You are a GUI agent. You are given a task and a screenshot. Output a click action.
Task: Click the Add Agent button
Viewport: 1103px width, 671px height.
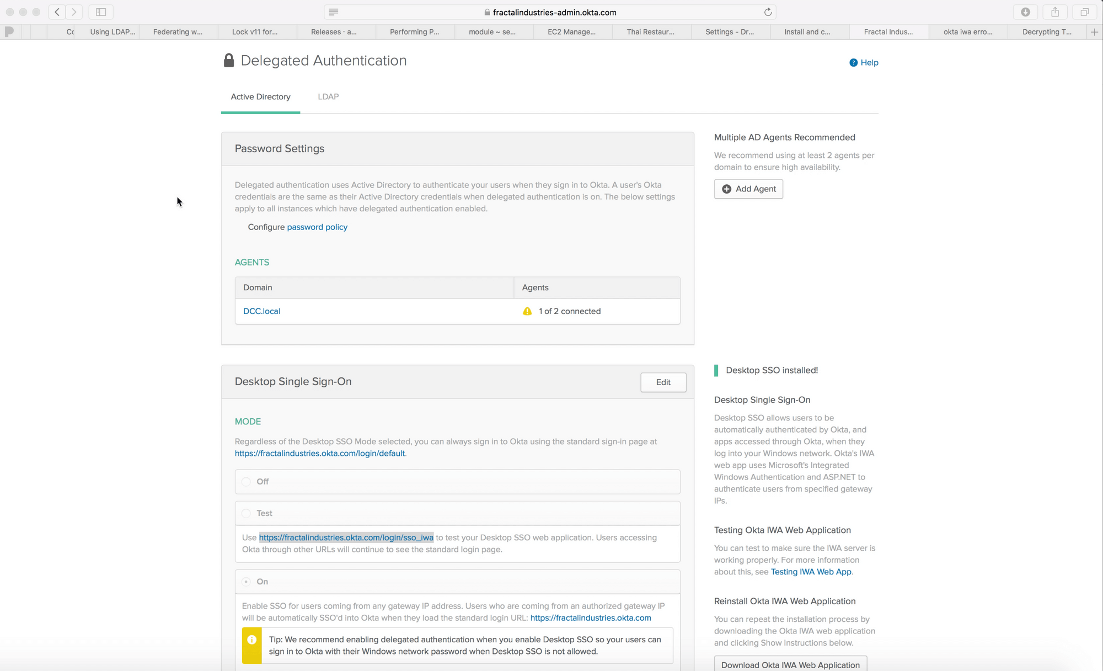748,189
